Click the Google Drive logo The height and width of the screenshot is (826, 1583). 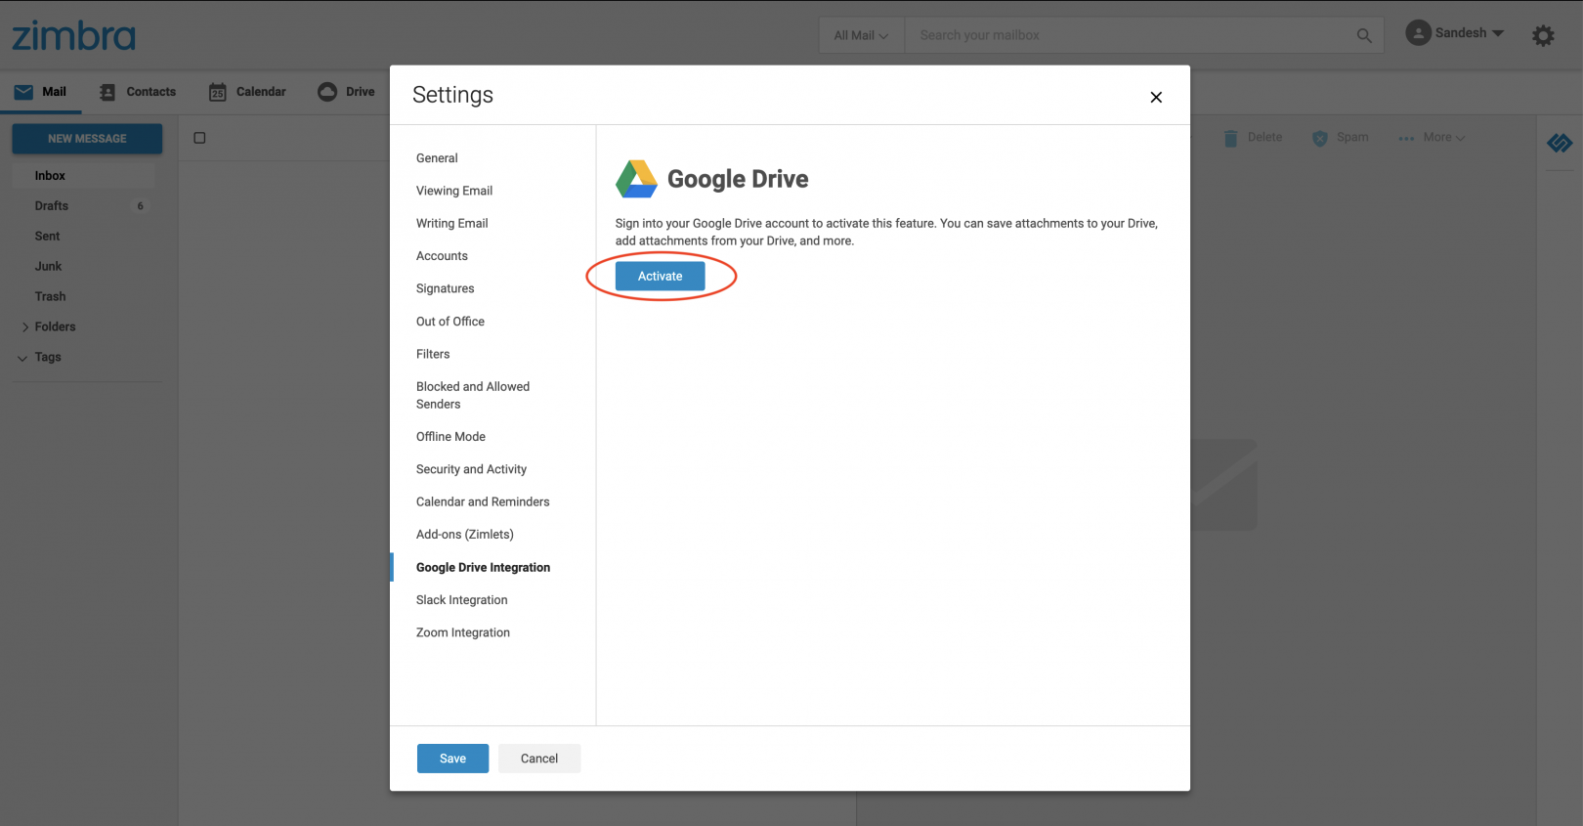point(636,179)
